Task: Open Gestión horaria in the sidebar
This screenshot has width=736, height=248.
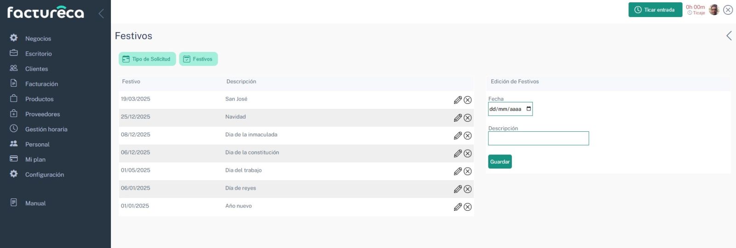Action: [46, 130]
